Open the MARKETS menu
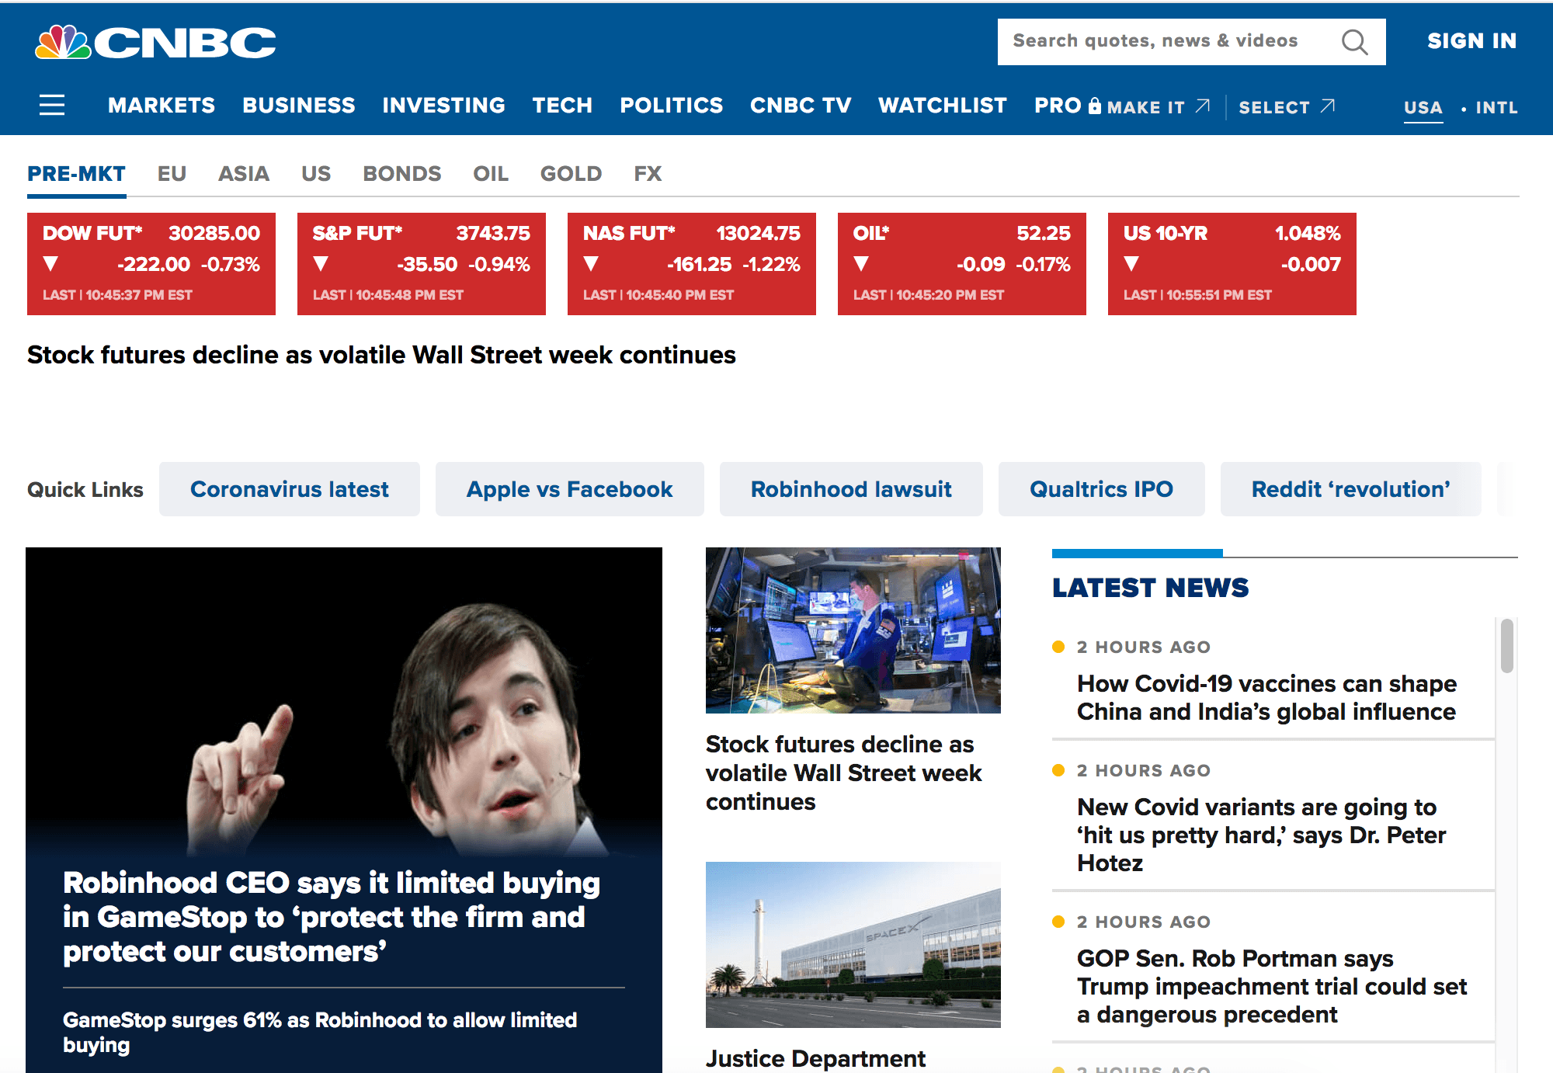The width and height of the screenshot is (1553, 1073). pyautogui.click(x=162, y=106)
